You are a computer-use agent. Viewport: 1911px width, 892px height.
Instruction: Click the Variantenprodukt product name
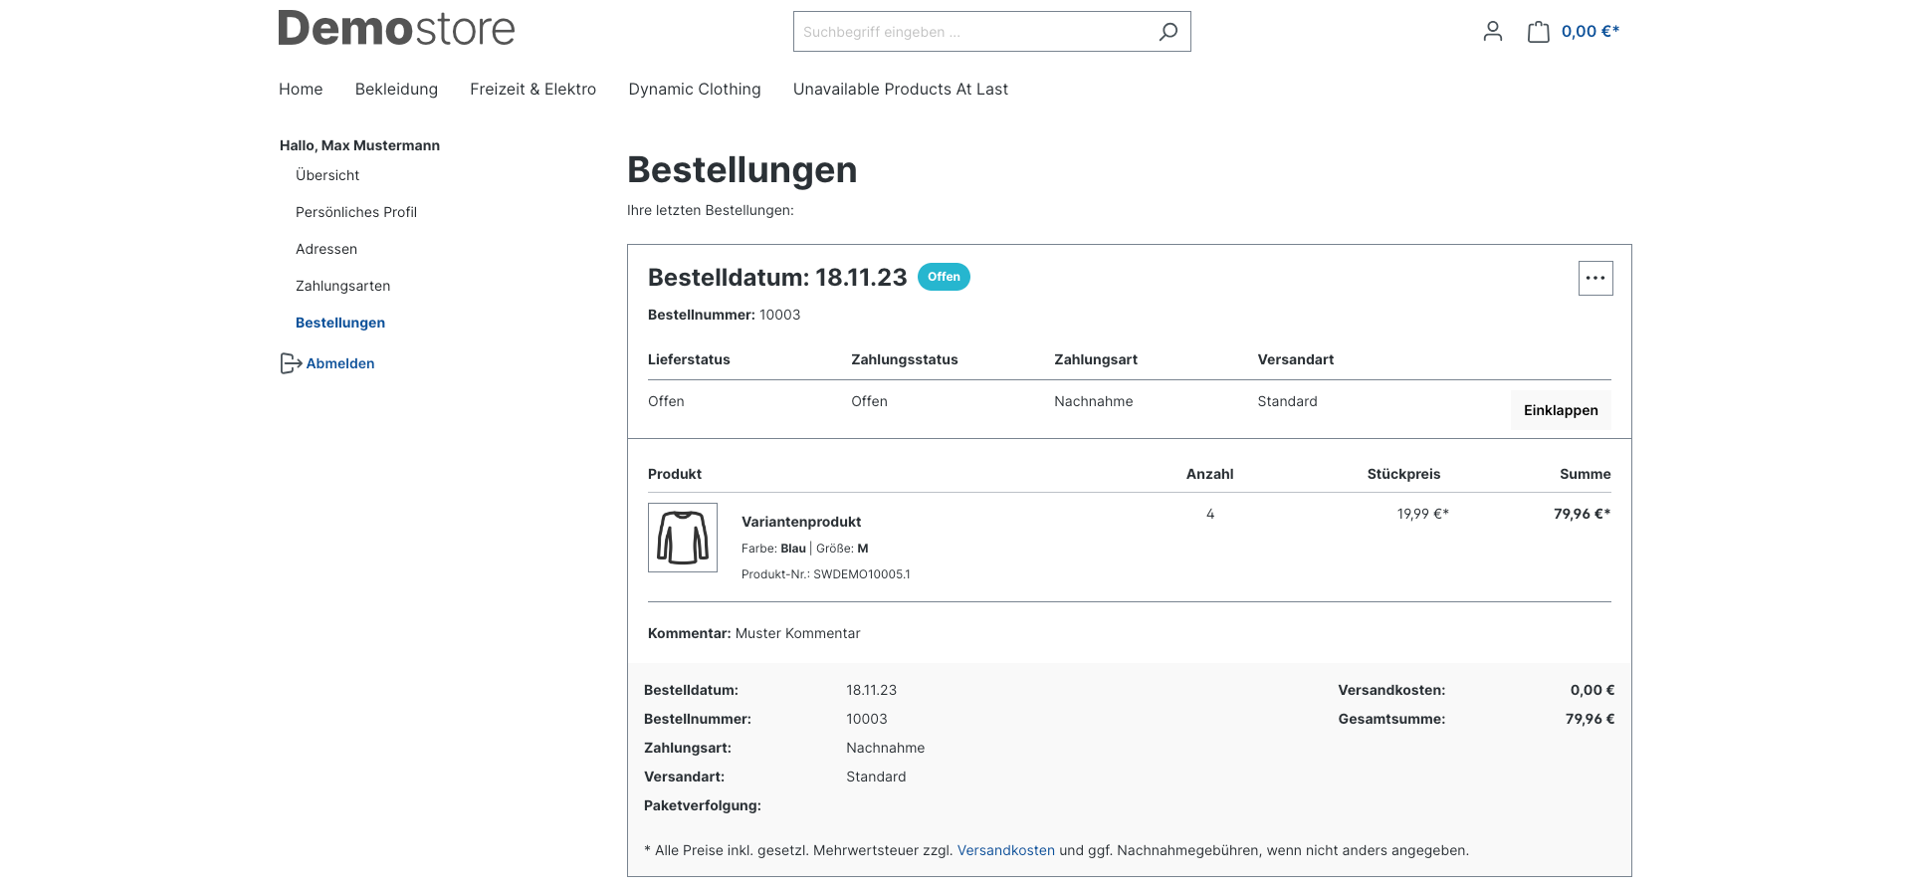tap(801, 522)
